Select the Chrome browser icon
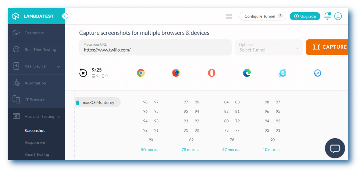The height and width of the screenshot is (174, 362). pos(141,73)
